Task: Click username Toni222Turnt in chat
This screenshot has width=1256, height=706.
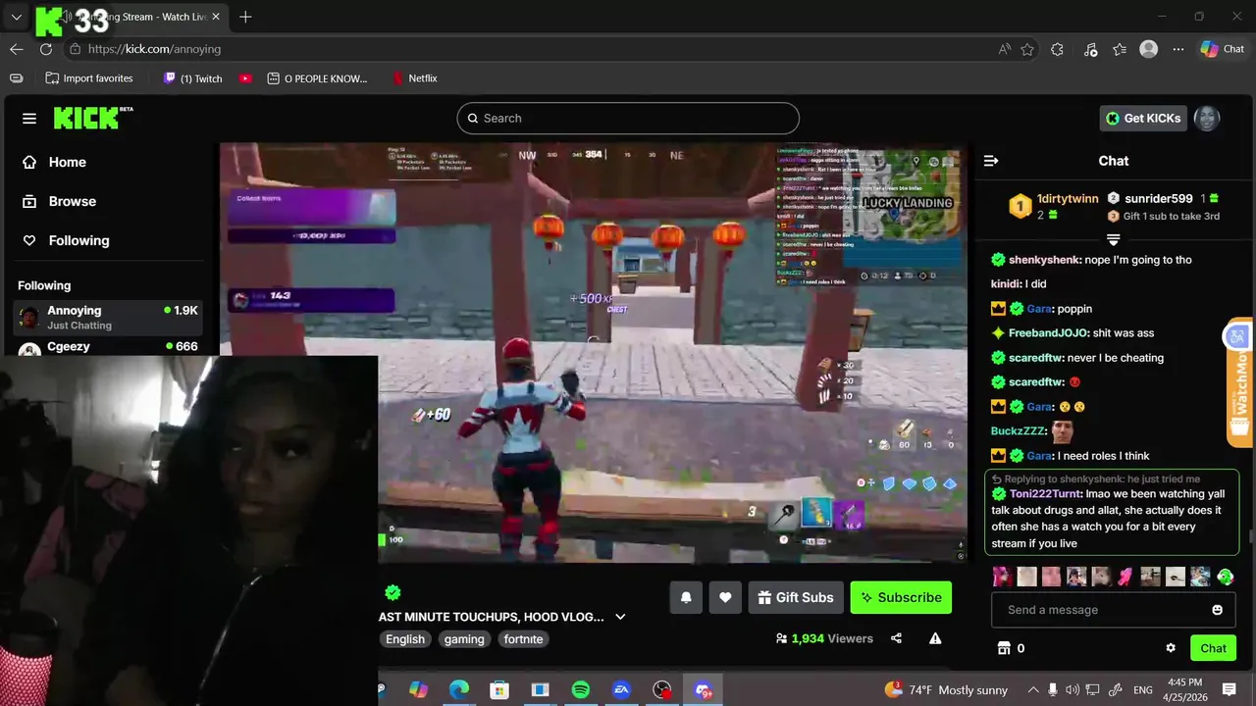Action: click(1046, 494)
